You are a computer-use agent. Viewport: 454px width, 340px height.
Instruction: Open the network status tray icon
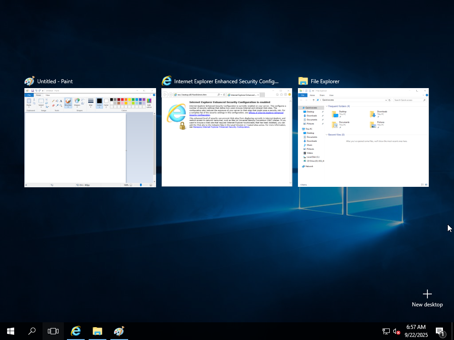[x=386, y=331]
